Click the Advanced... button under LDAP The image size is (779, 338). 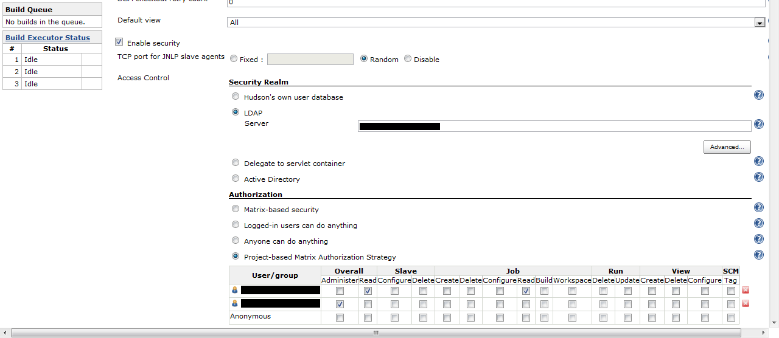pos(727,147)
